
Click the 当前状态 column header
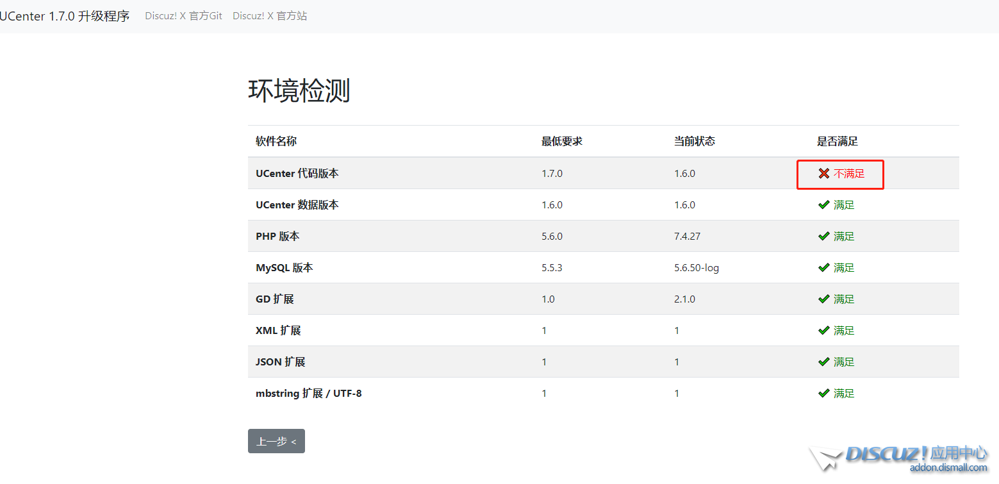(x=695, y=141)
